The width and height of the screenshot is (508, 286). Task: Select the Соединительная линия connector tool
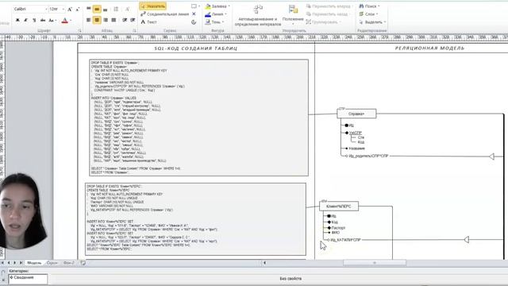[165, 14]
